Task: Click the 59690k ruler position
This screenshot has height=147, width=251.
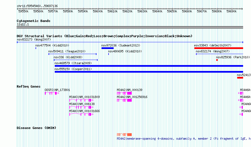Action: click(232, 11)
